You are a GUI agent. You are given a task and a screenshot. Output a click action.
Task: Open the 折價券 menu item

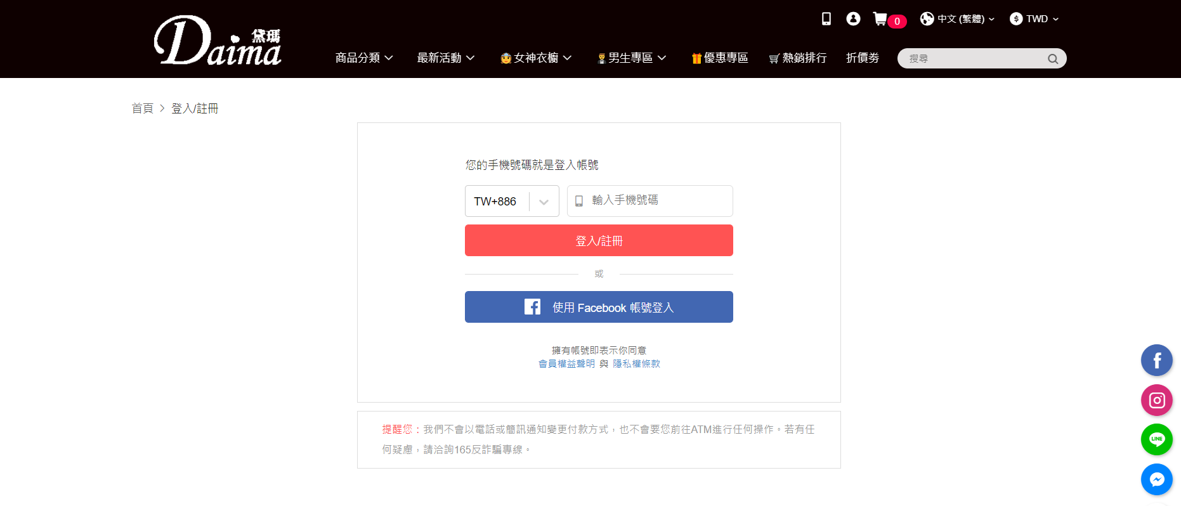coord(863,58)
